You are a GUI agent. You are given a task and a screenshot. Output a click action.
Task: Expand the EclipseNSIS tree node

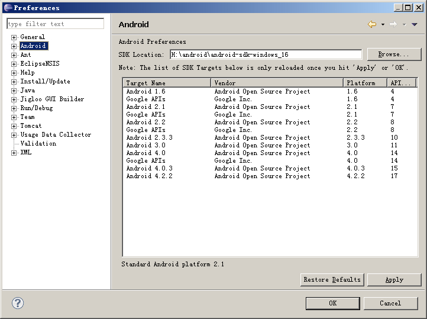(14, 64)
